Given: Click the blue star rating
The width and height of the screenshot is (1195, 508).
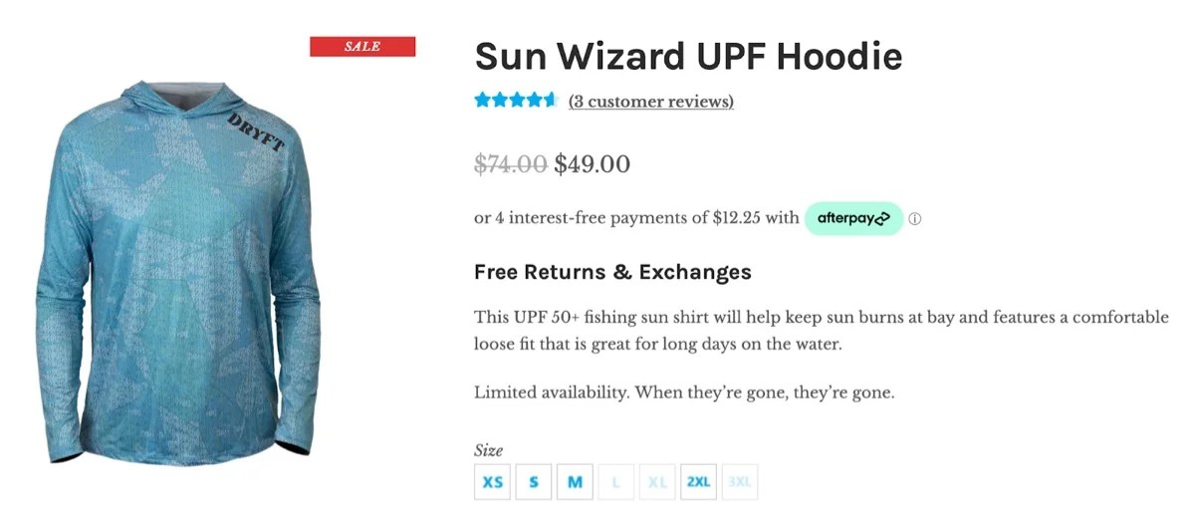Looking at the screenshot, I should point(515,101).
